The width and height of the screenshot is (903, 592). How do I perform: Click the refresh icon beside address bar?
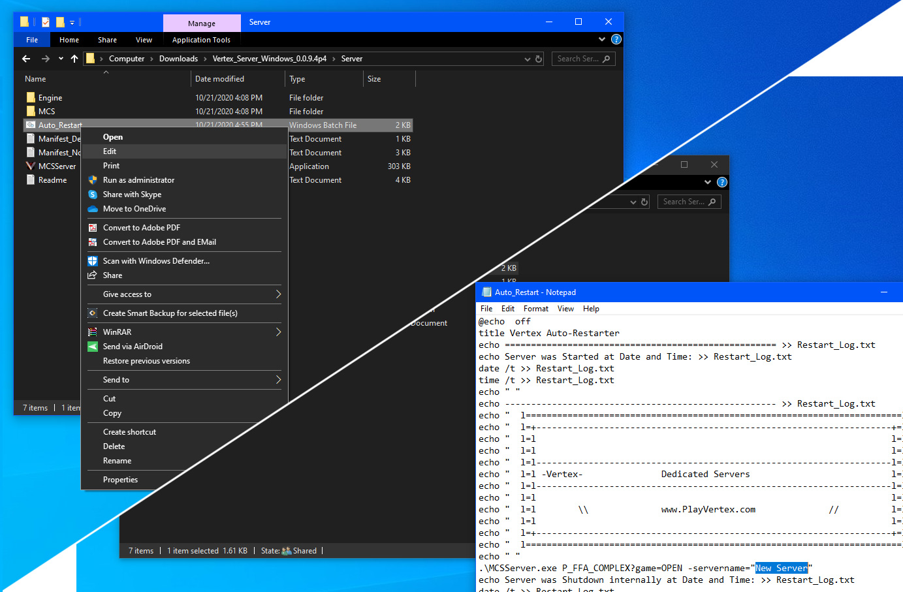(x=539, y=59)
